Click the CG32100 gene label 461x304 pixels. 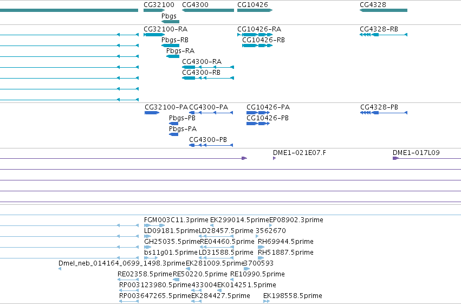coord(159,5)
